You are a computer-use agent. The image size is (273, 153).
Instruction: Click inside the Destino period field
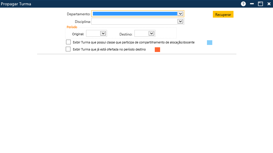pyautogui.click(x=142, y=33)
